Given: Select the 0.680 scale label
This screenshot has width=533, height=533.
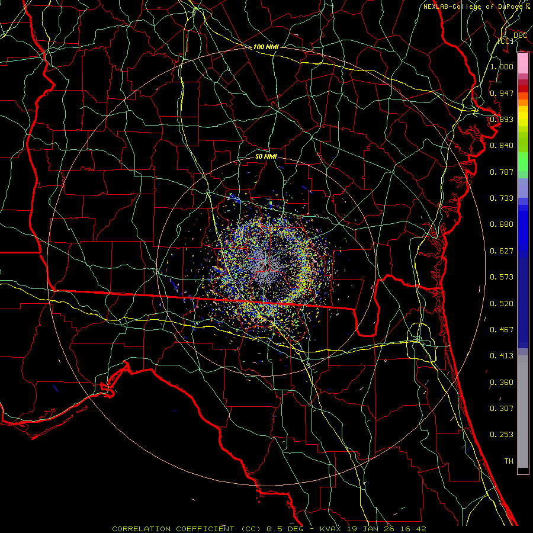Looking at the screenshot, I should pos(502,224).
